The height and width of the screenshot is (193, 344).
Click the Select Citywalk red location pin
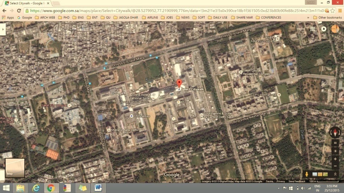[179, 84]
